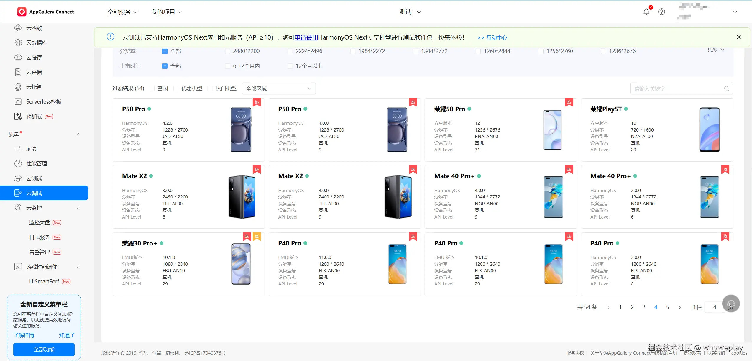
Task: Open the notification bell icon
Action: (x=646, y=12)
